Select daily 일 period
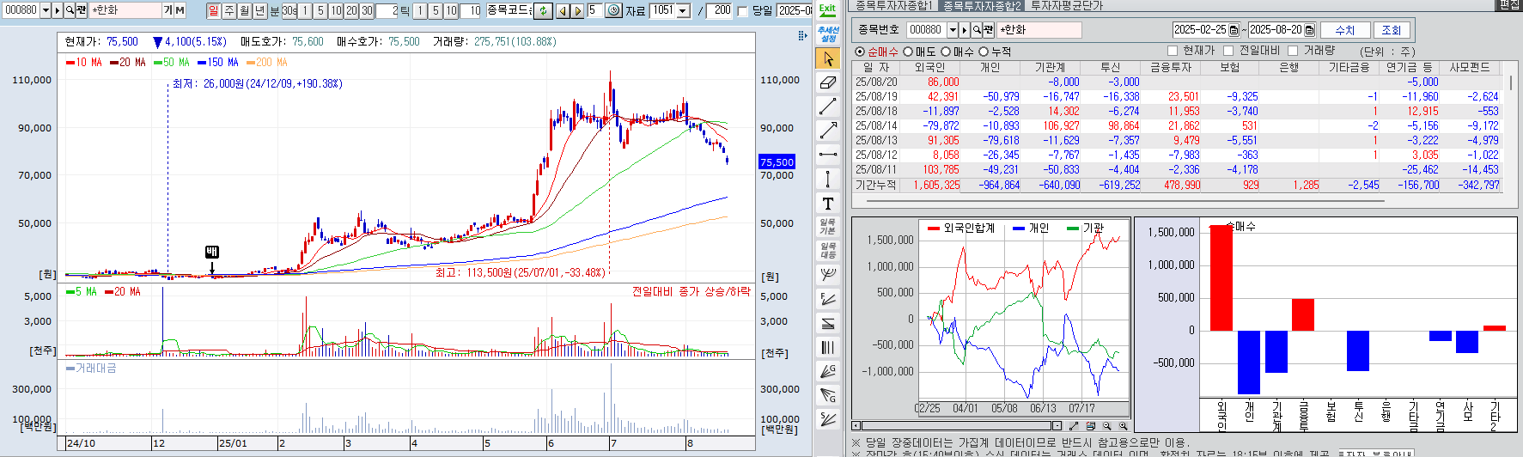This screenshot has width=1523, height=457. [214, 10]
